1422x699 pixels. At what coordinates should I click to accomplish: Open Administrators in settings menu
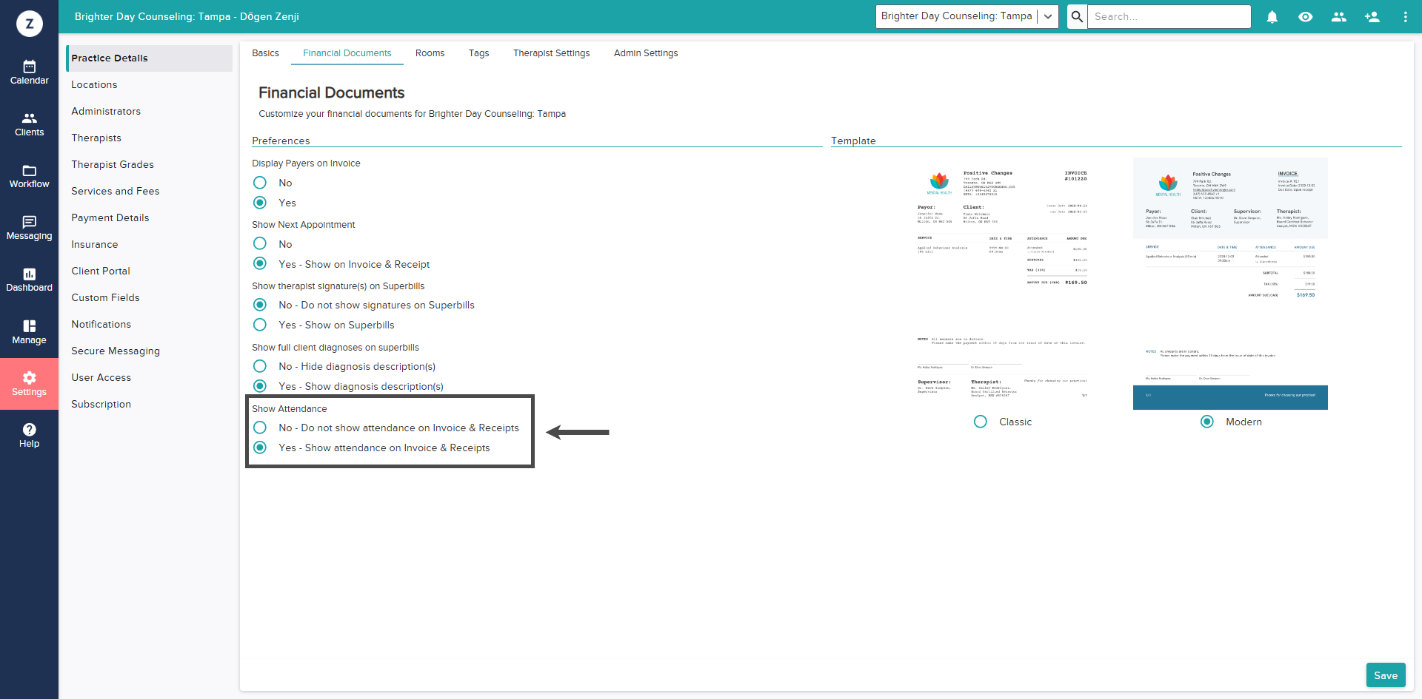149,112
